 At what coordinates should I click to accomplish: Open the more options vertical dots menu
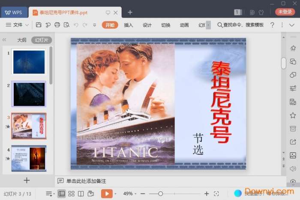coord(282,25)
